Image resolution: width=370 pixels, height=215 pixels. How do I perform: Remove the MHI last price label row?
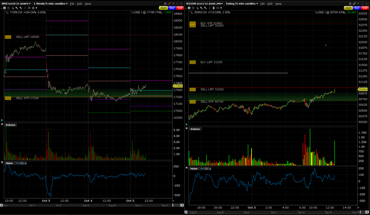(x=5, y=12)
